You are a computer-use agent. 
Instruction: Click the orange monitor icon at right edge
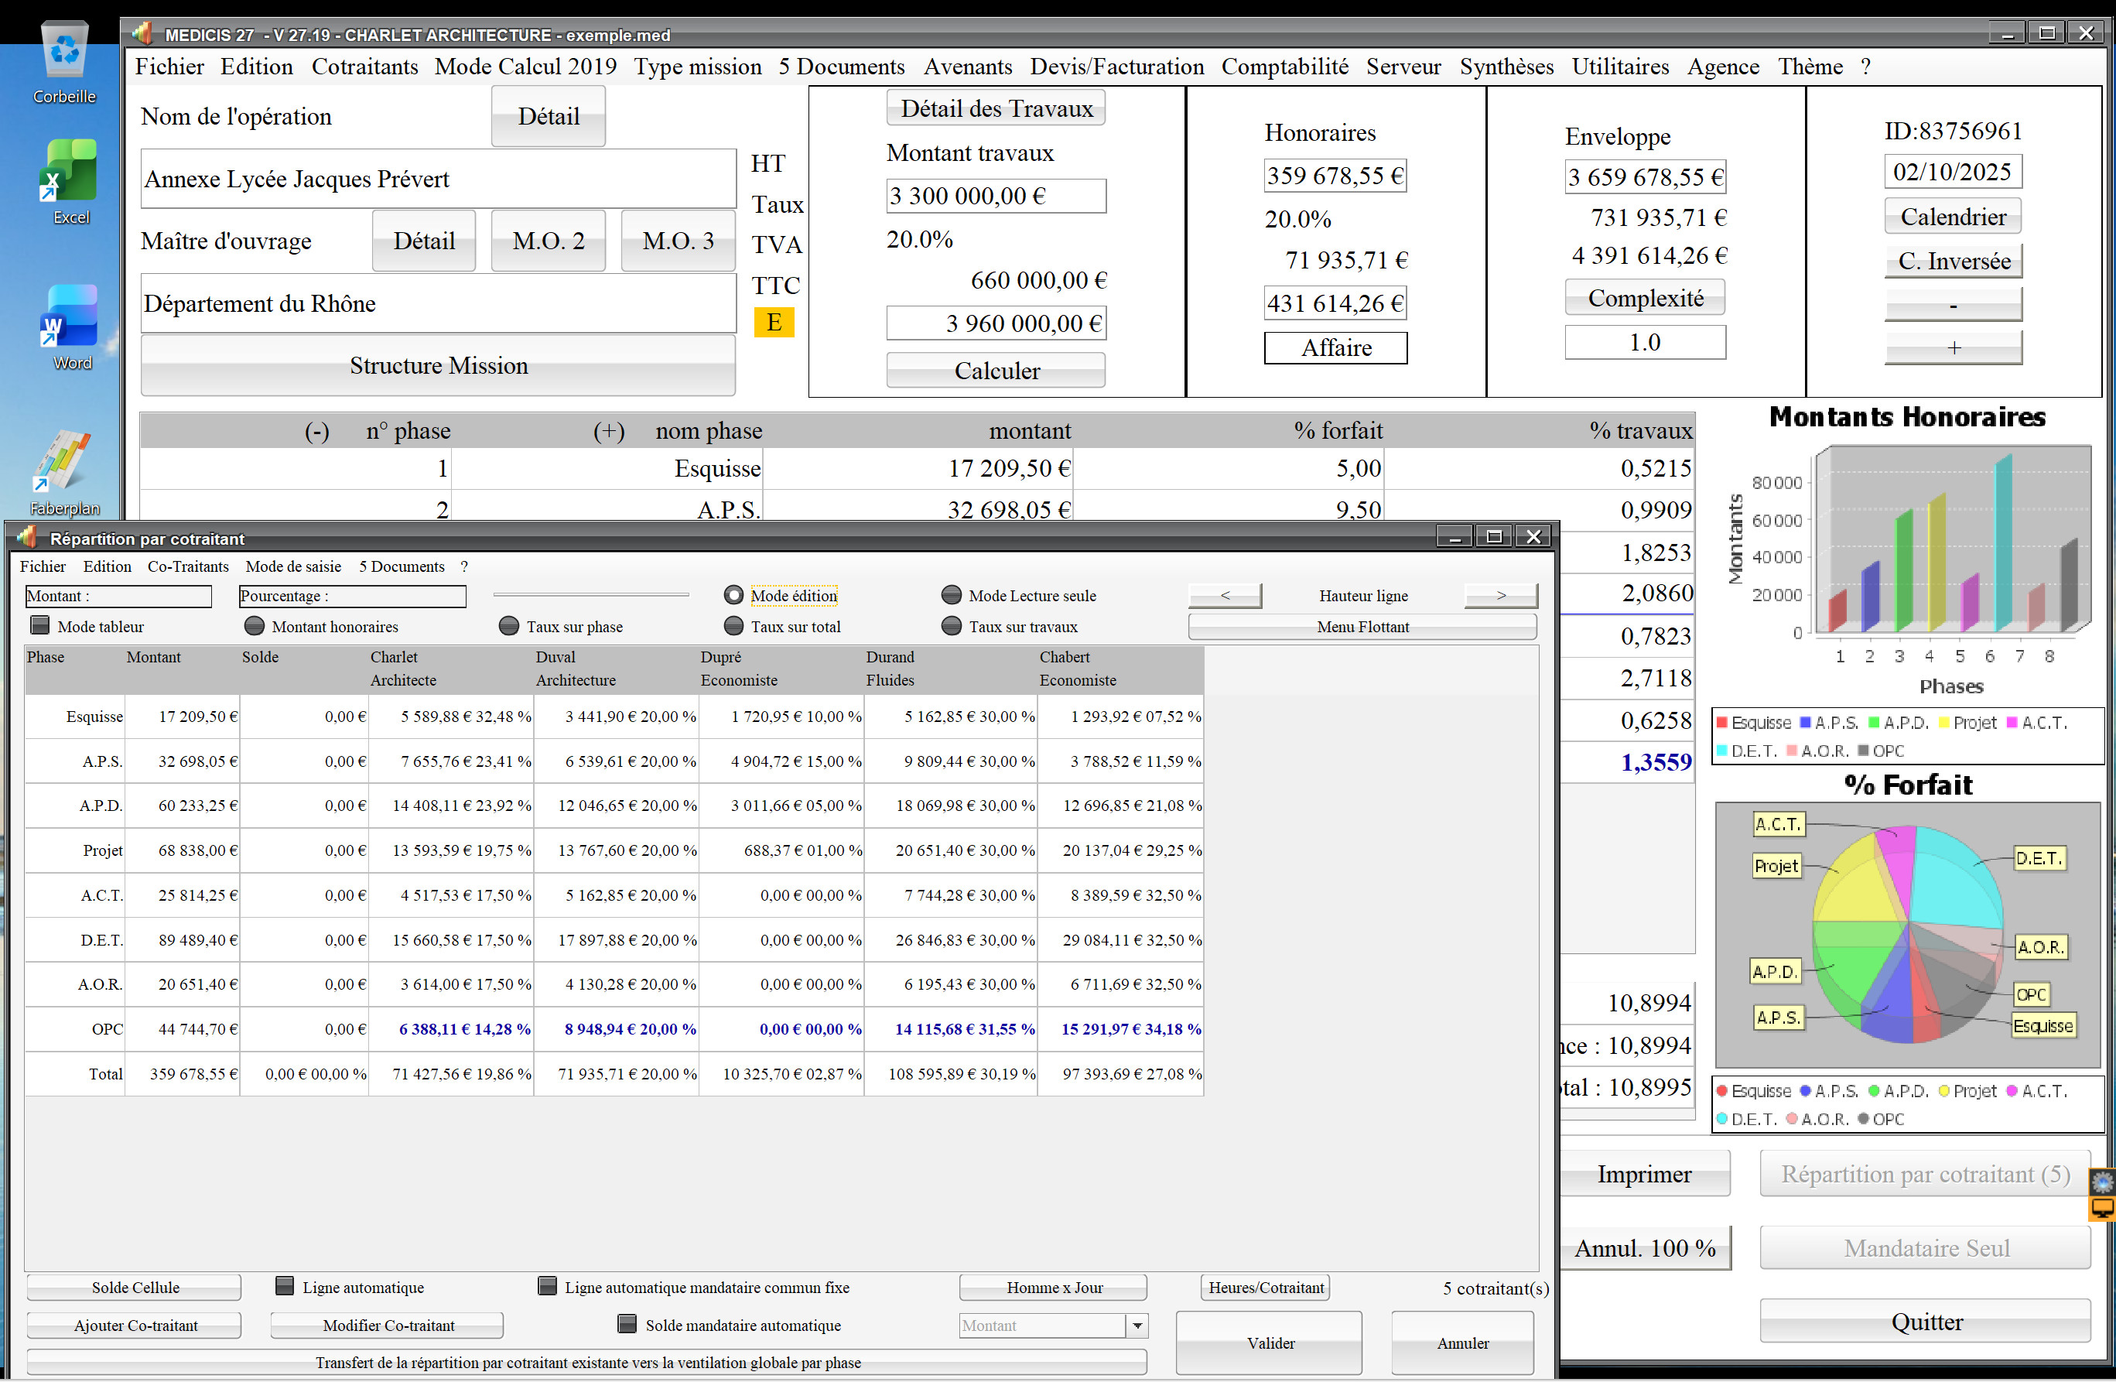[x=2102, y=1208]
